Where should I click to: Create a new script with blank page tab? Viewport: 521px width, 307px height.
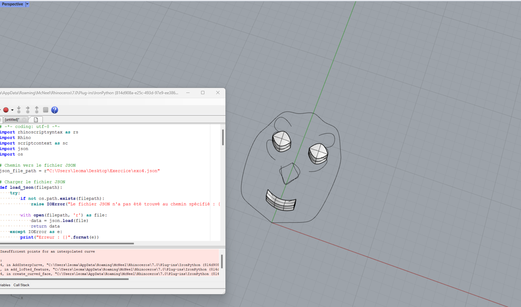[36, 120]
